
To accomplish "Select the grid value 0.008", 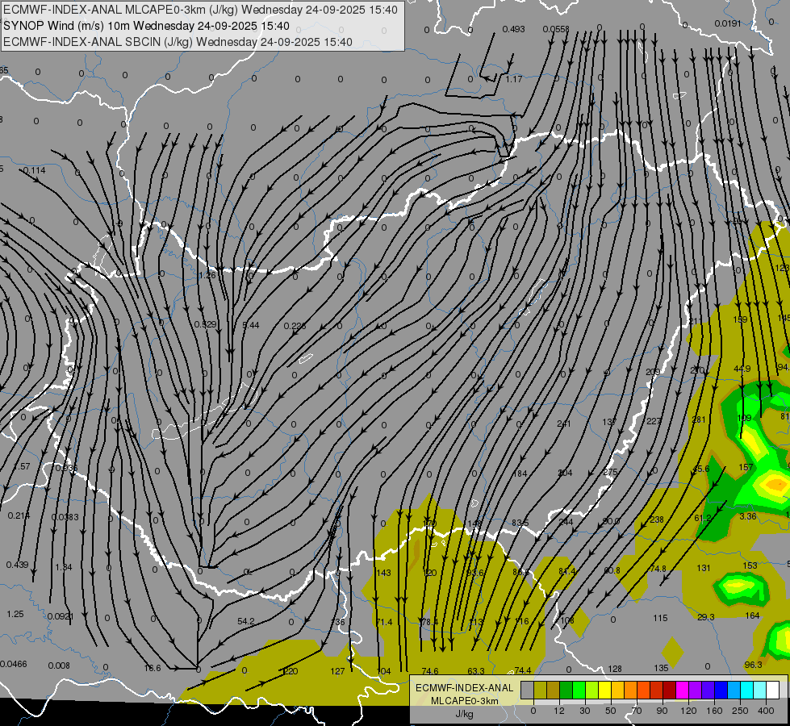I will click(x=59, y=665).
